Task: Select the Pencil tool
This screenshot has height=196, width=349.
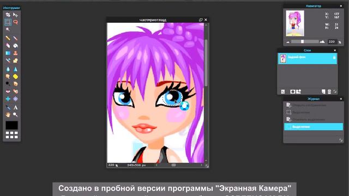Action: pos(8,38)
